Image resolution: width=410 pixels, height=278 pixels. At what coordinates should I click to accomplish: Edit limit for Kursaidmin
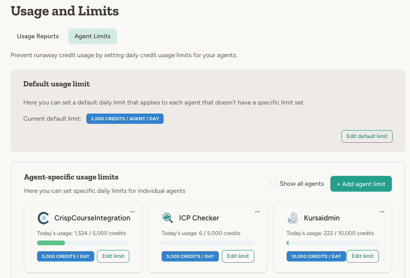coord(362,256)
